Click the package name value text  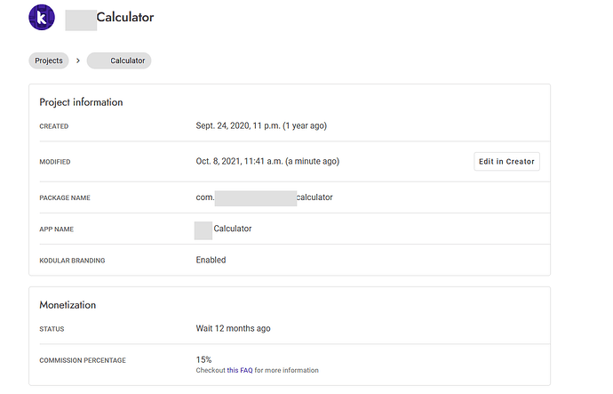point(264,197)
